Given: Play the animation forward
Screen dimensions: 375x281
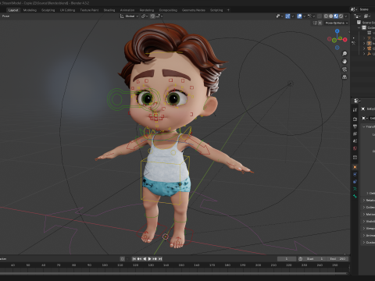Looking at the screenshot, I should 149,258.
